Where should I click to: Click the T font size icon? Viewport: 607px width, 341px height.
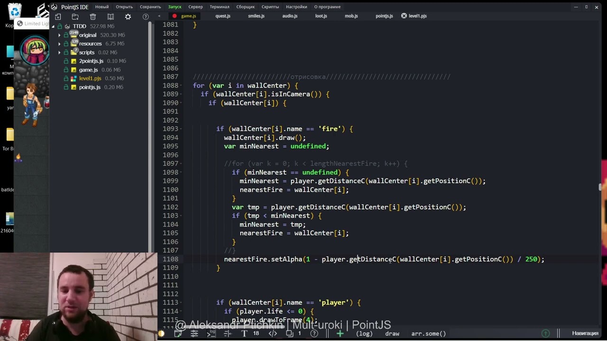tap(244, 333)
